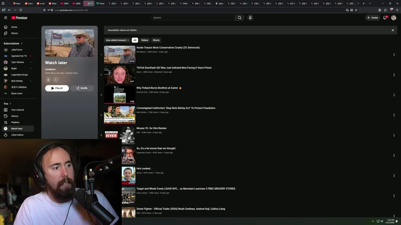Open options for Inside Texas's video
Viewport: 401px width, 225px height.
coord(394,55)
